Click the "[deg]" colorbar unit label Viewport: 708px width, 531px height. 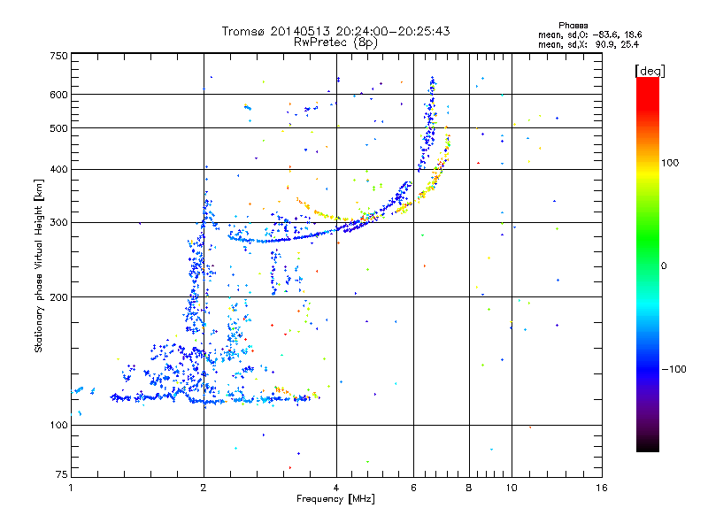point(650,71)
